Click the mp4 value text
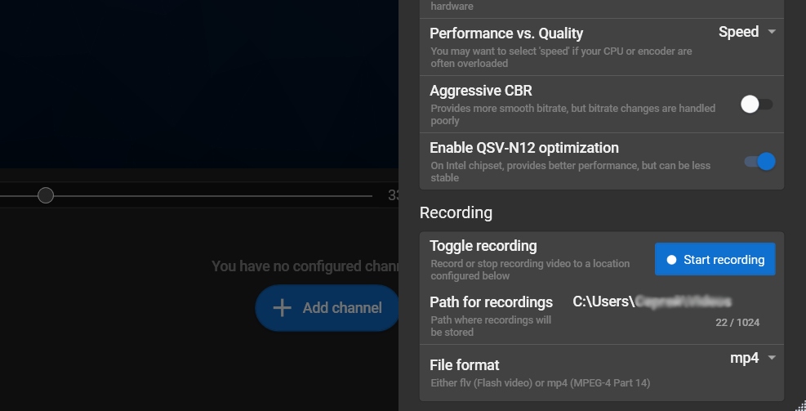Image resolution: width=806 pixels, height=411 pixels. (744, 358)
